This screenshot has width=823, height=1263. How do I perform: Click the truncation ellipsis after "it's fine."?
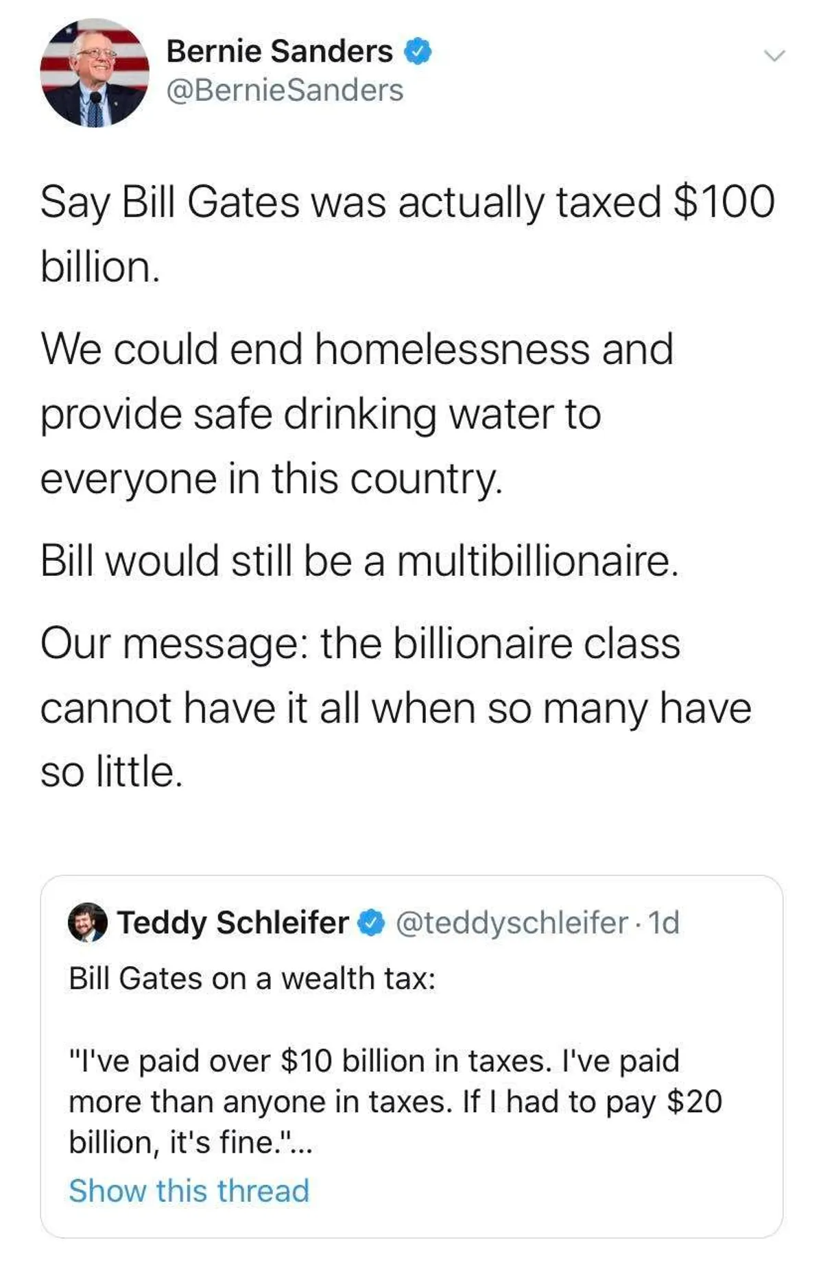302,1143
